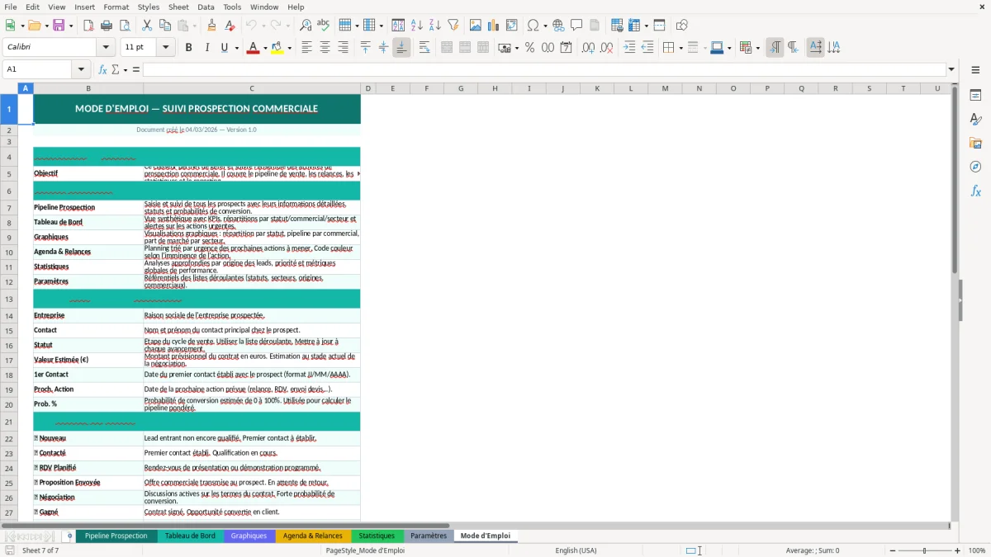Click the Save document icon
This screenshot has height=557, width=991.
point(59,26)
